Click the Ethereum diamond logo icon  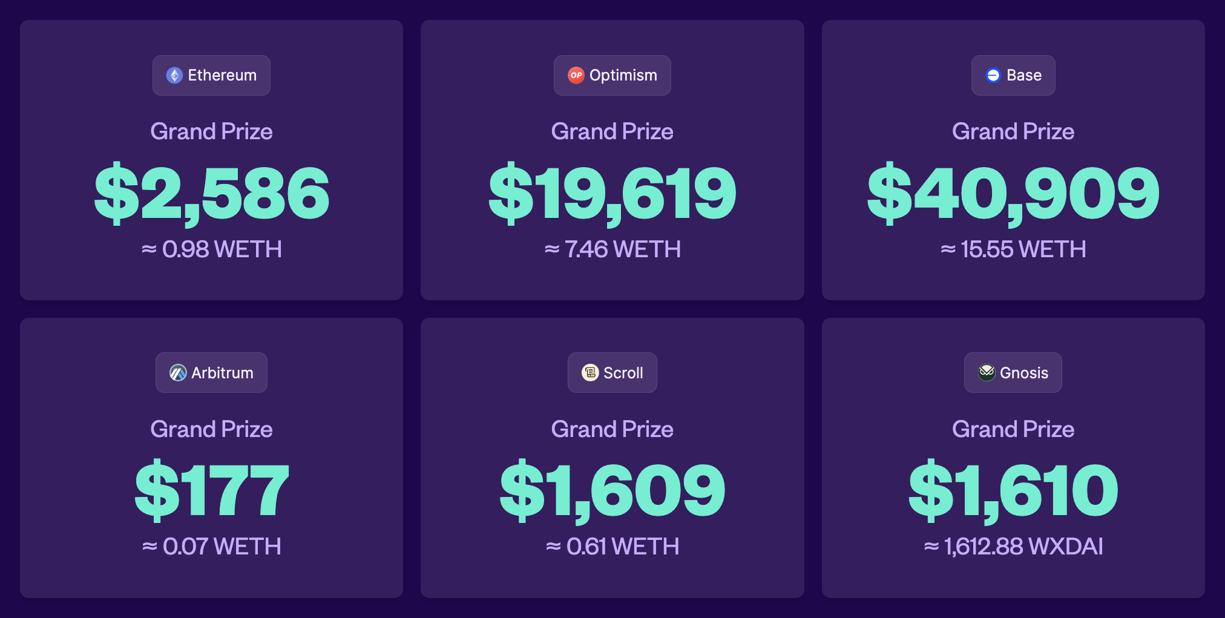pyautogui.click(x=175, y=75)
